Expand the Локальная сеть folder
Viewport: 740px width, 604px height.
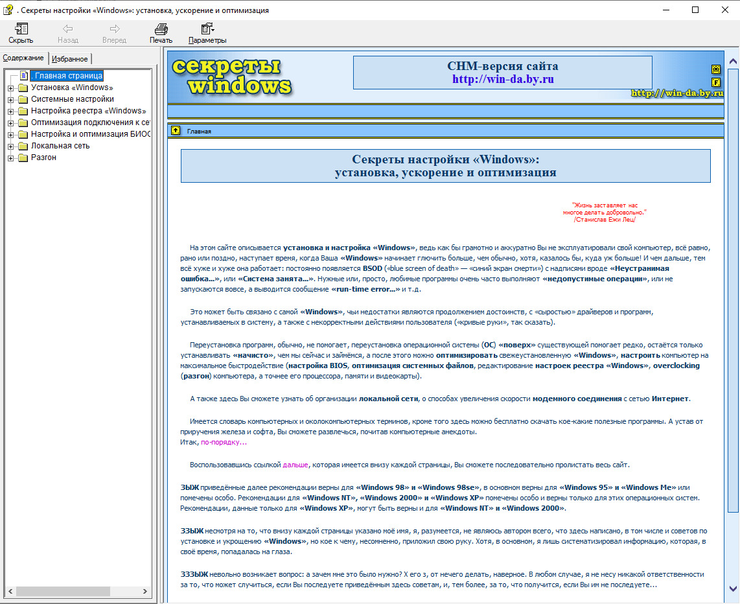point(10,146)
